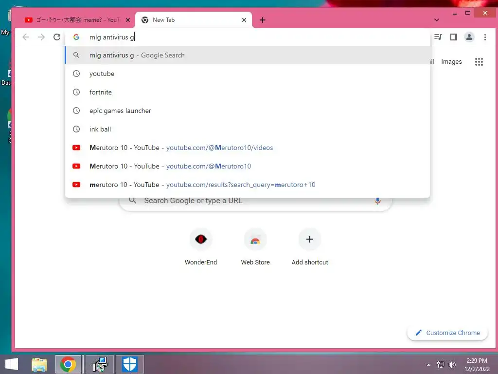Choose the 'fortnite' history suggestion
The height and width of the screenshot is (374, 498).
[x=248, y=92]
